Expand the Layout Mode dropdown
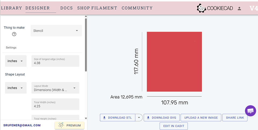 point(55,88)
